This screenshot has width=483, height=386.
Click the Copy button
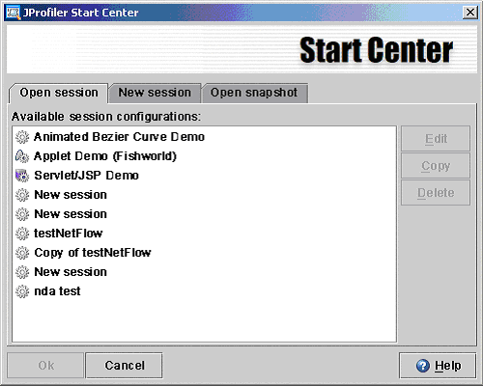coord(436,166)
